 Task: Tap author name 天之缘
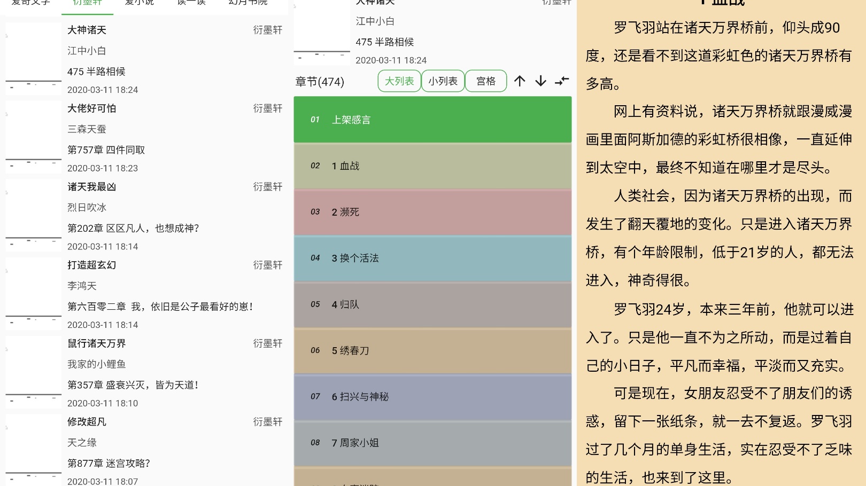[82, 442]
